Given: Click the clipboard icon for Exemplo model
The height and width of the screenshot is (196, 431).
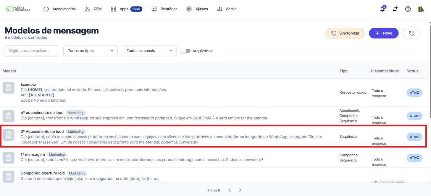Looking at the screenshot, I should 9,88.
